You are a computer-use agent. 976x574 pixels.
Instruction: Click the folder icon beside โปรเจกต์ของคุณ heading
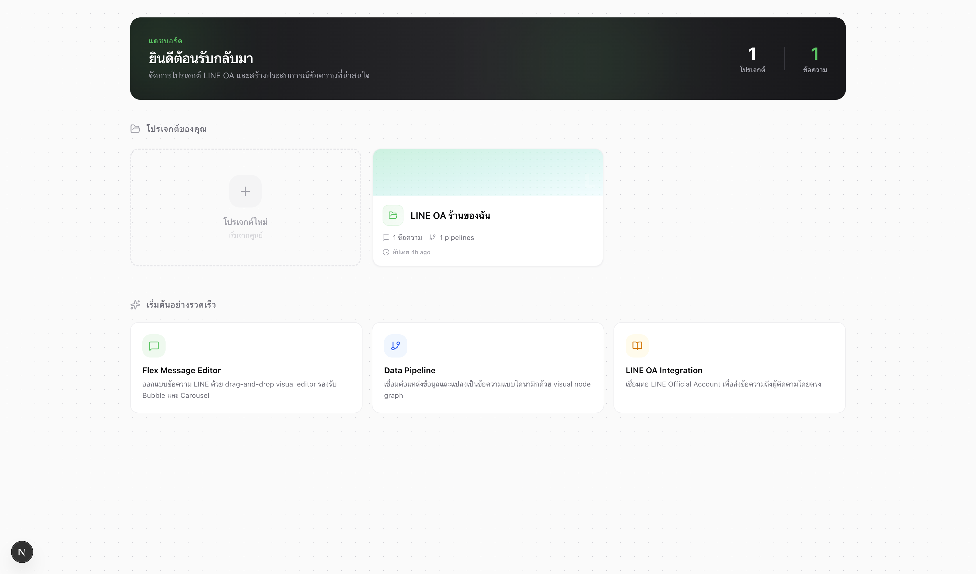pos(135,129)
